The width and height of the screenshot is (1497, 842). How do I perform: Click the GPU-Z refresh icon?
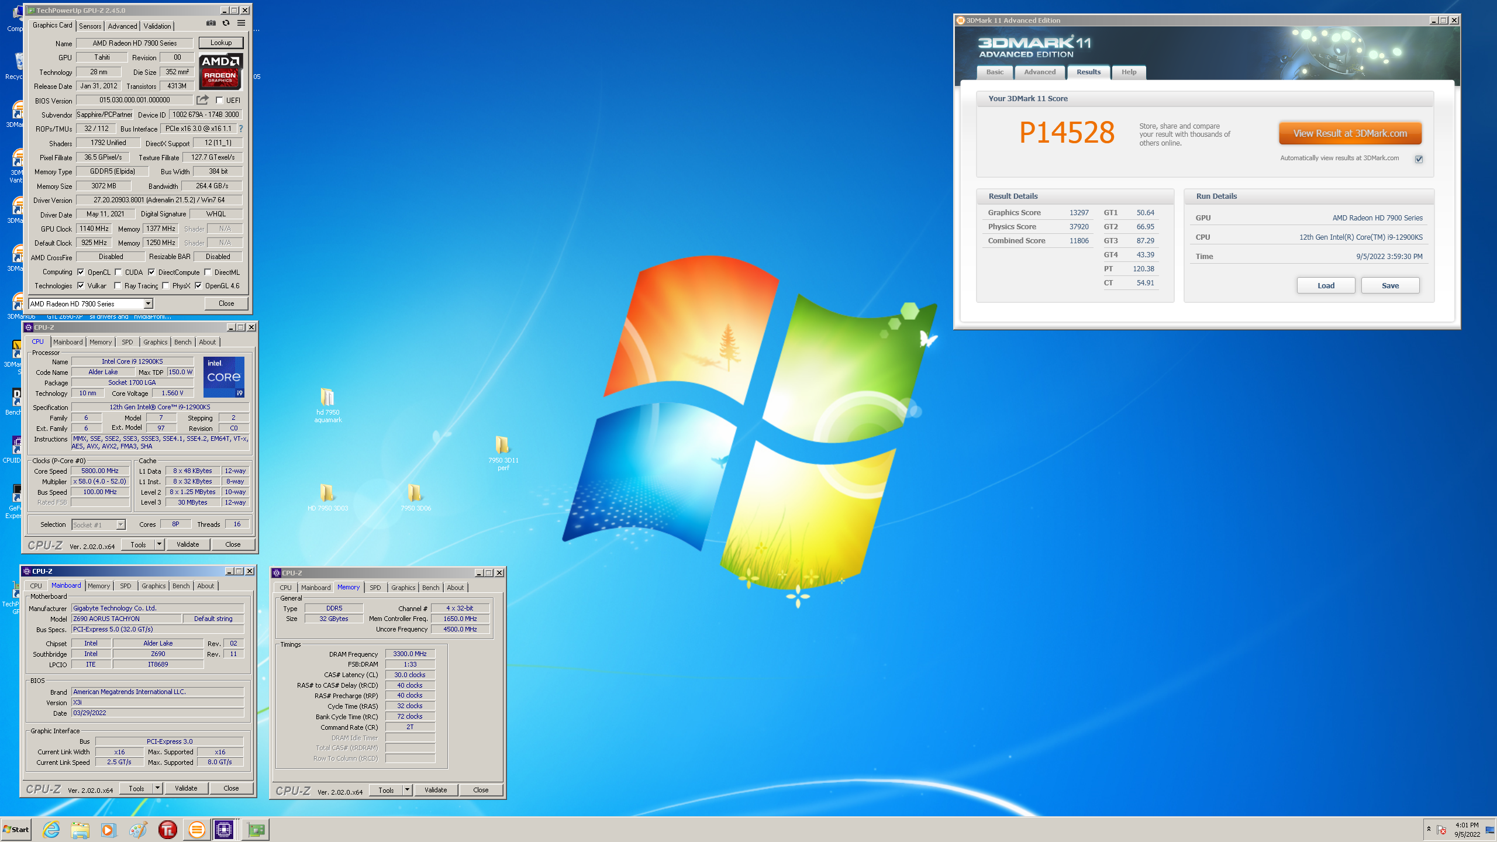(x=226, y=23)
